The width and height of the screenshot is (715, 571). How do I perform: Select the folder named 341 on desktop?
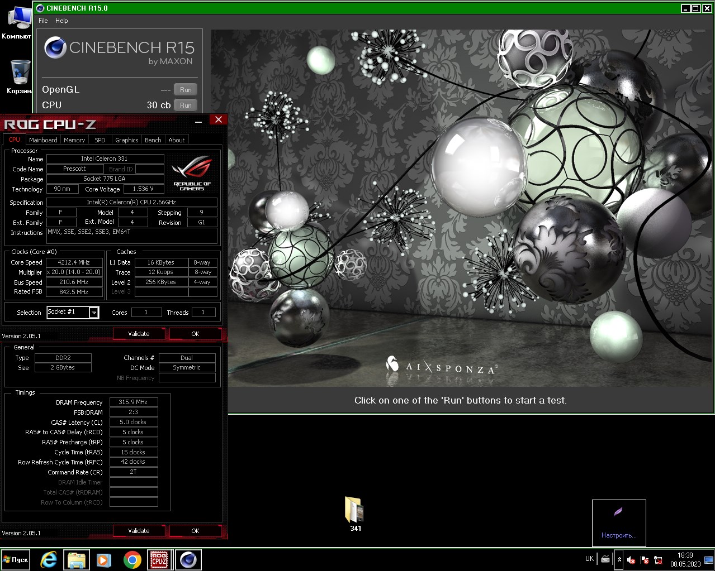[355, 514]
